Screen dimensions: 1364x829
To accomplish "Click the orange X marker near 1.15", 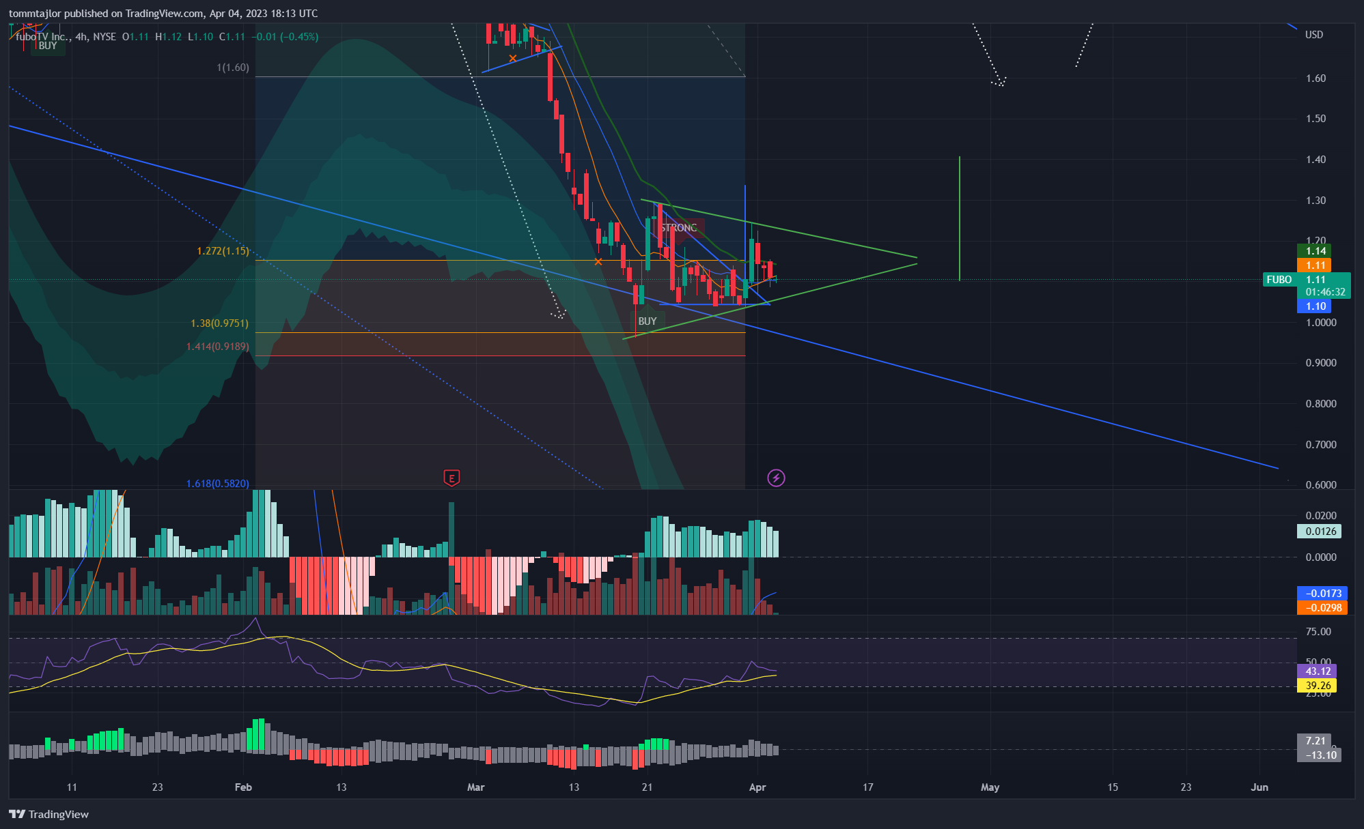I will coord(598,261).
